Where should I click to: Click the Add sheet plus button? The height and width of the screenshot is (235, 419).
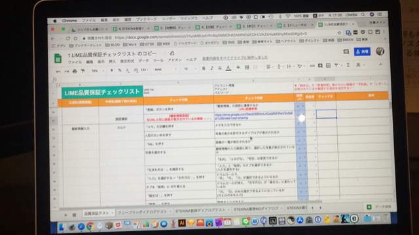click(x=65, y=215)
